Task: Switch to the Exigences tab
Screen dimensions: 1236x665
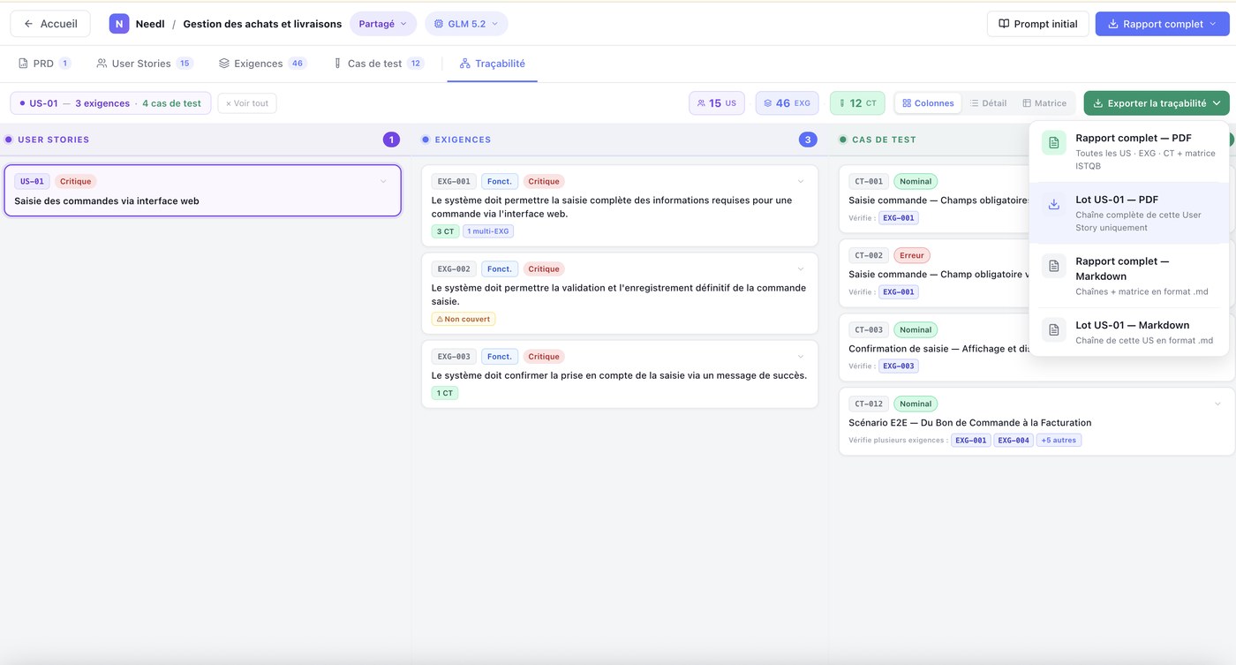Action: point(263,64)
